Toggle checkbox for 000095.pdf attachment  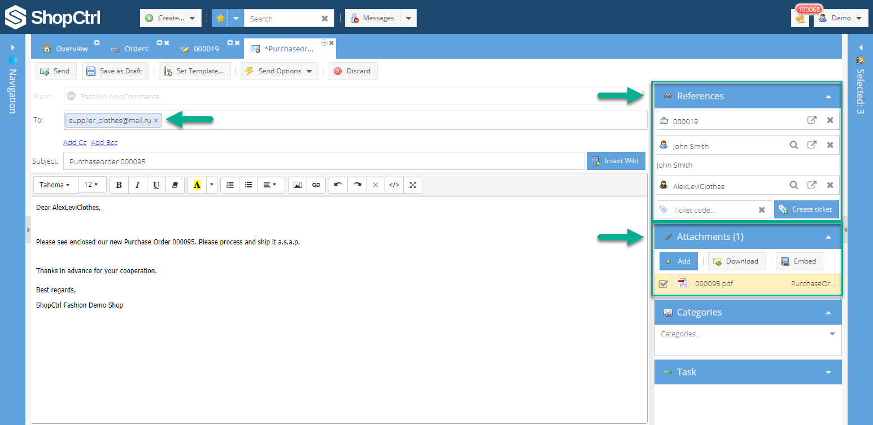point(664,284)
